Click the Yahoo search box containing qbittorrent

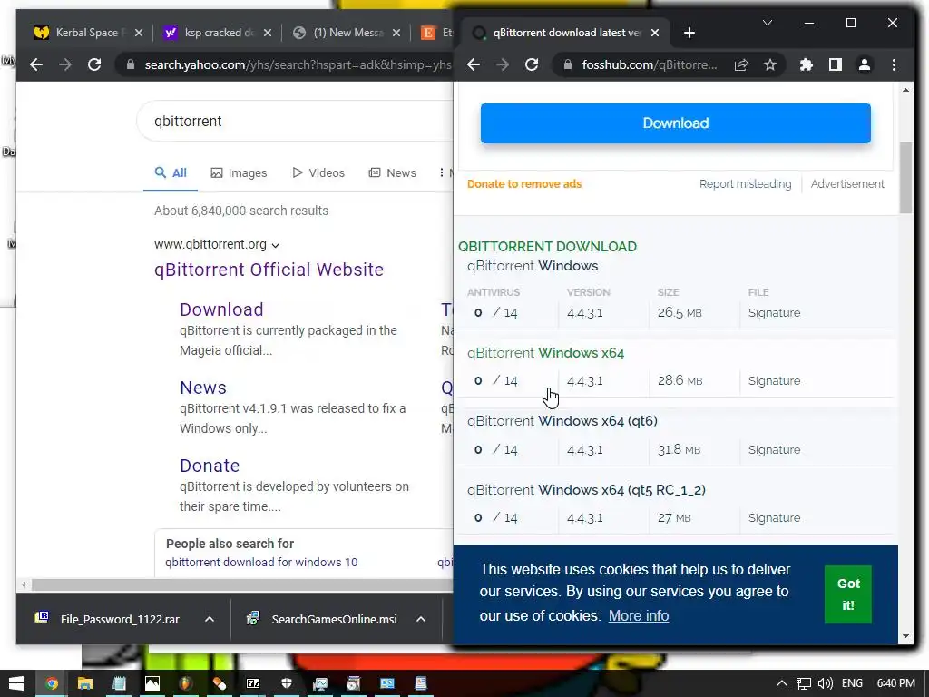(x=297, y=122)
